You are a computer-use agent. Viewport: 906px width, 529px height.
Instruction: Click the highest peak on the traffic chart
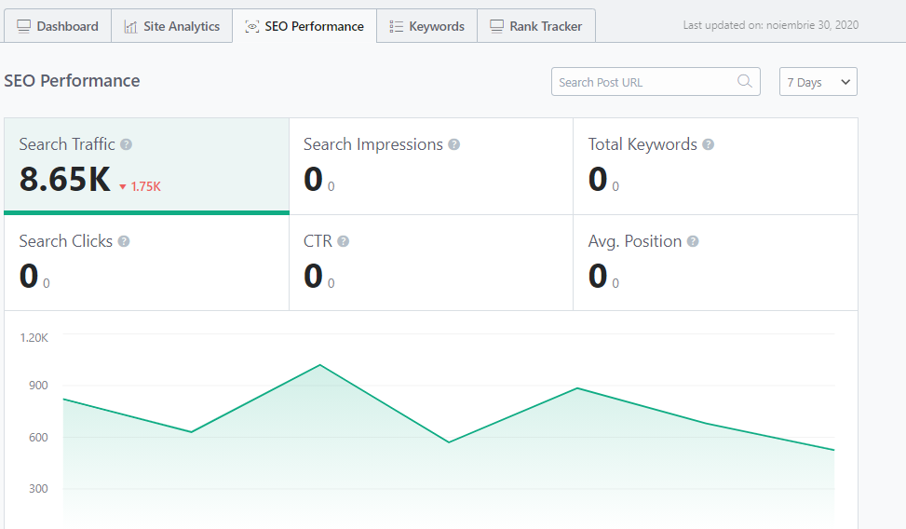click(x=320, y=365)
